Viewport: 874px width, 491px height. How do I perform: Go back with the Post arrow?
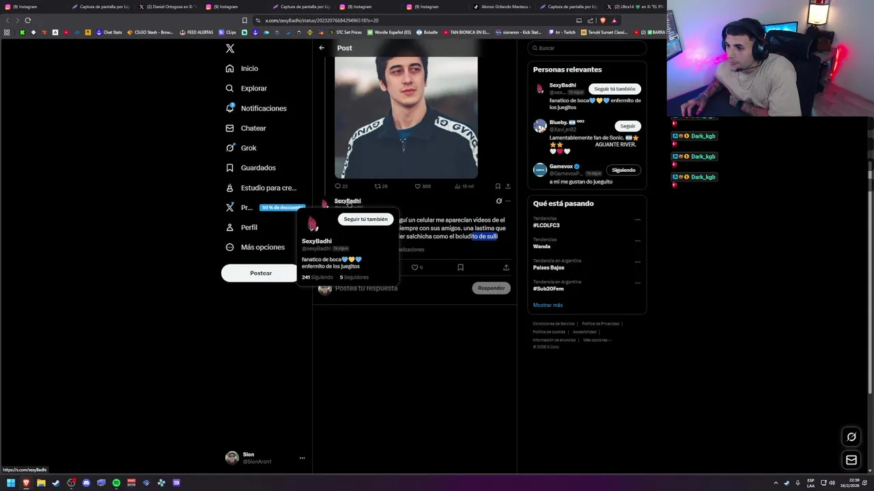[322, 48]
